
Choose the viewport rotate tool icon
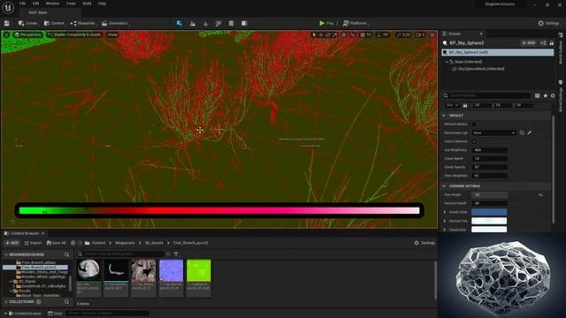tap(328, 34)
